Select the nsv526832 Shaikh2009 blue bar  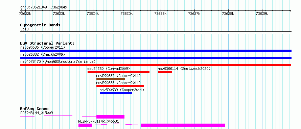(156, 58)
